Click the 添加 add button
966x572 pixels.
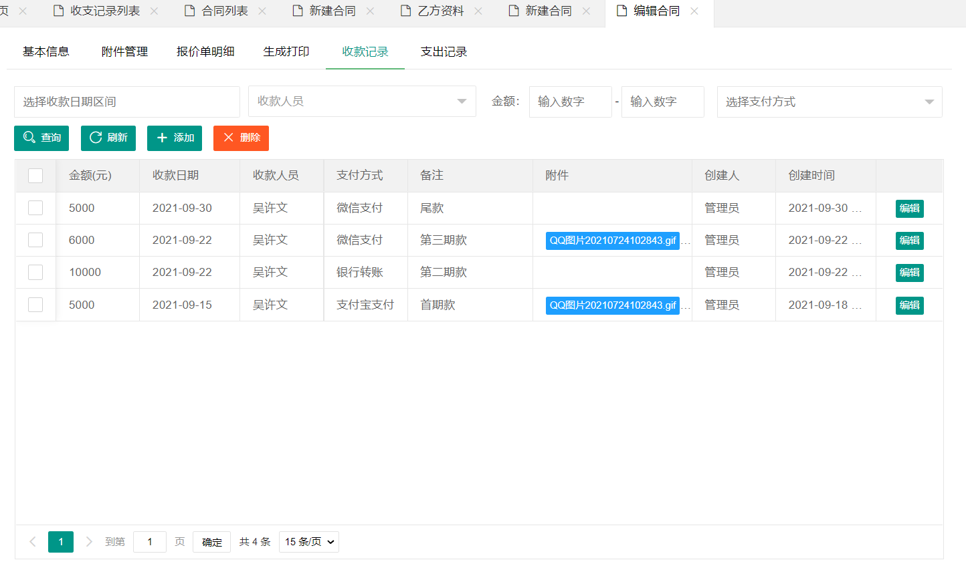pos(175,138)
